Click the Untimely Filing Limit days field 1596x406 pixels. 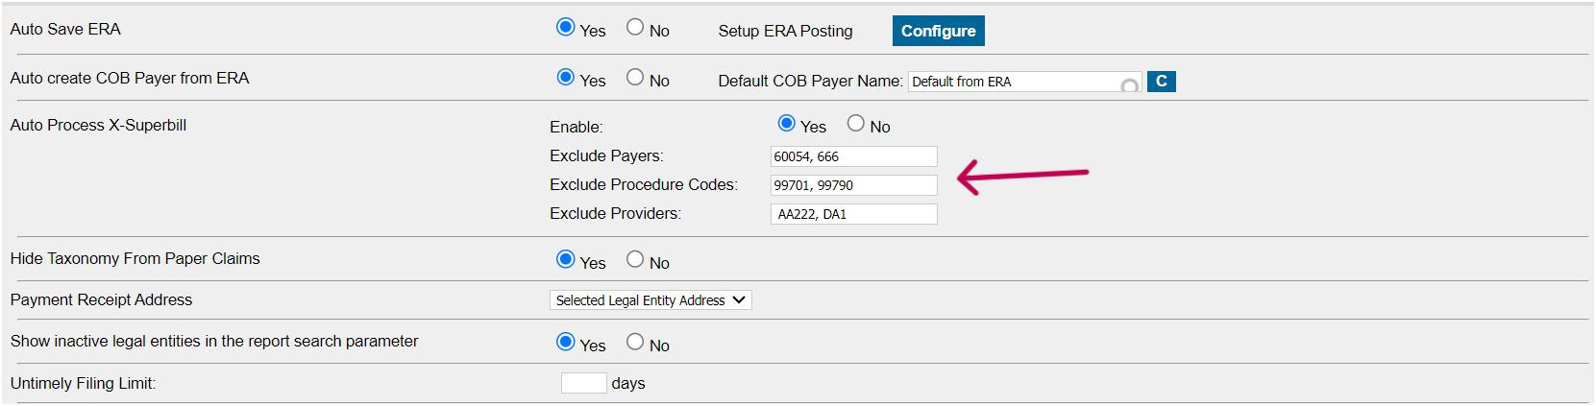(584, 383)
